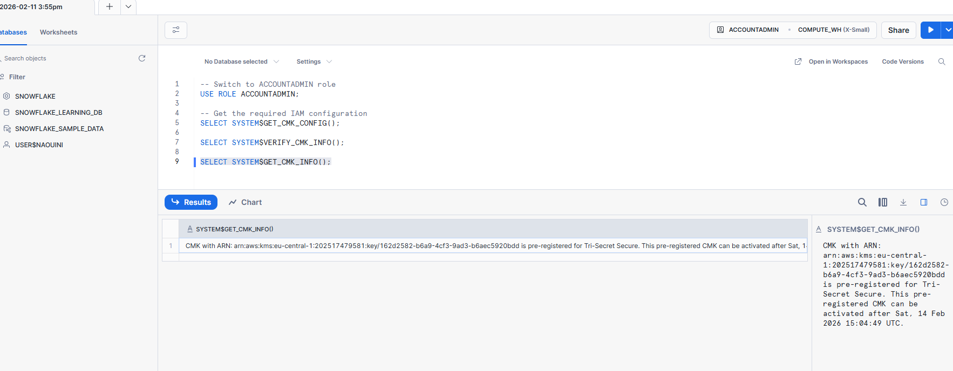
Task: Open the No Database selected dropdown
Action: [242, 61]
